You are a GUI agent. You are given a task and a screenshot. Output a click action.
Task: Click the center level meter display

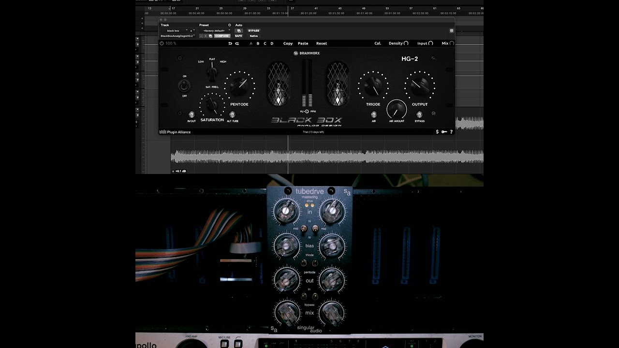point(307,83)
